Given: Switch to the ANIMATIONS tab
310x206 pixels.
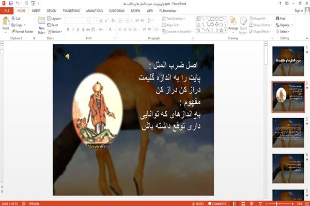Looking at the screenshot, I should pyautogui.click(x=95, y=11).
